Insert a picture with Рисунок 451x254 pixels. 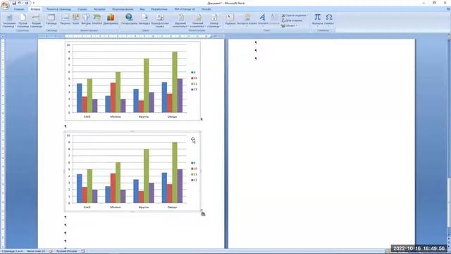click(x=65, y=19)
